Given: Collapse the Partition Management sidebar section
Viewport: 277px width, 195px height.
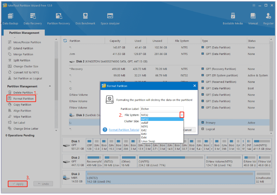Looking at the screenshot, I should point(50,86).
